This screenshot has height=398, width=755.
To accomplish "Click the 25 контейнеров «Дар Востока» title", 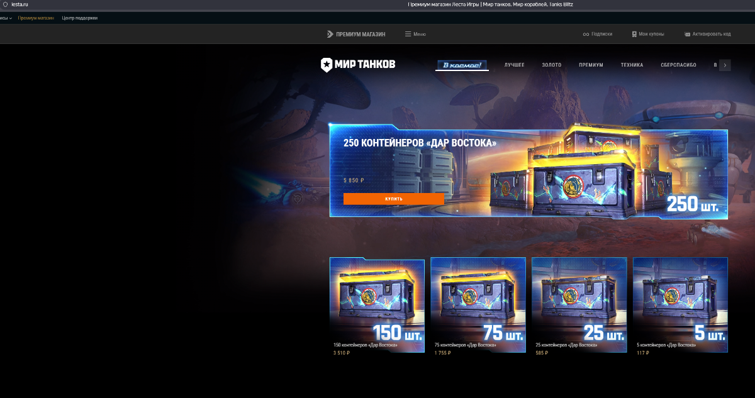I will [x=566, y=345].
